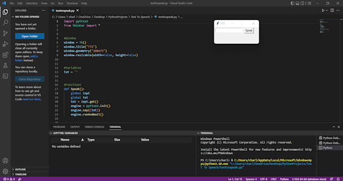343x181 pixels.
Task: Open Explorer views and more actions ellipsis
Action: pyautogui.click(x=43, y=11)
